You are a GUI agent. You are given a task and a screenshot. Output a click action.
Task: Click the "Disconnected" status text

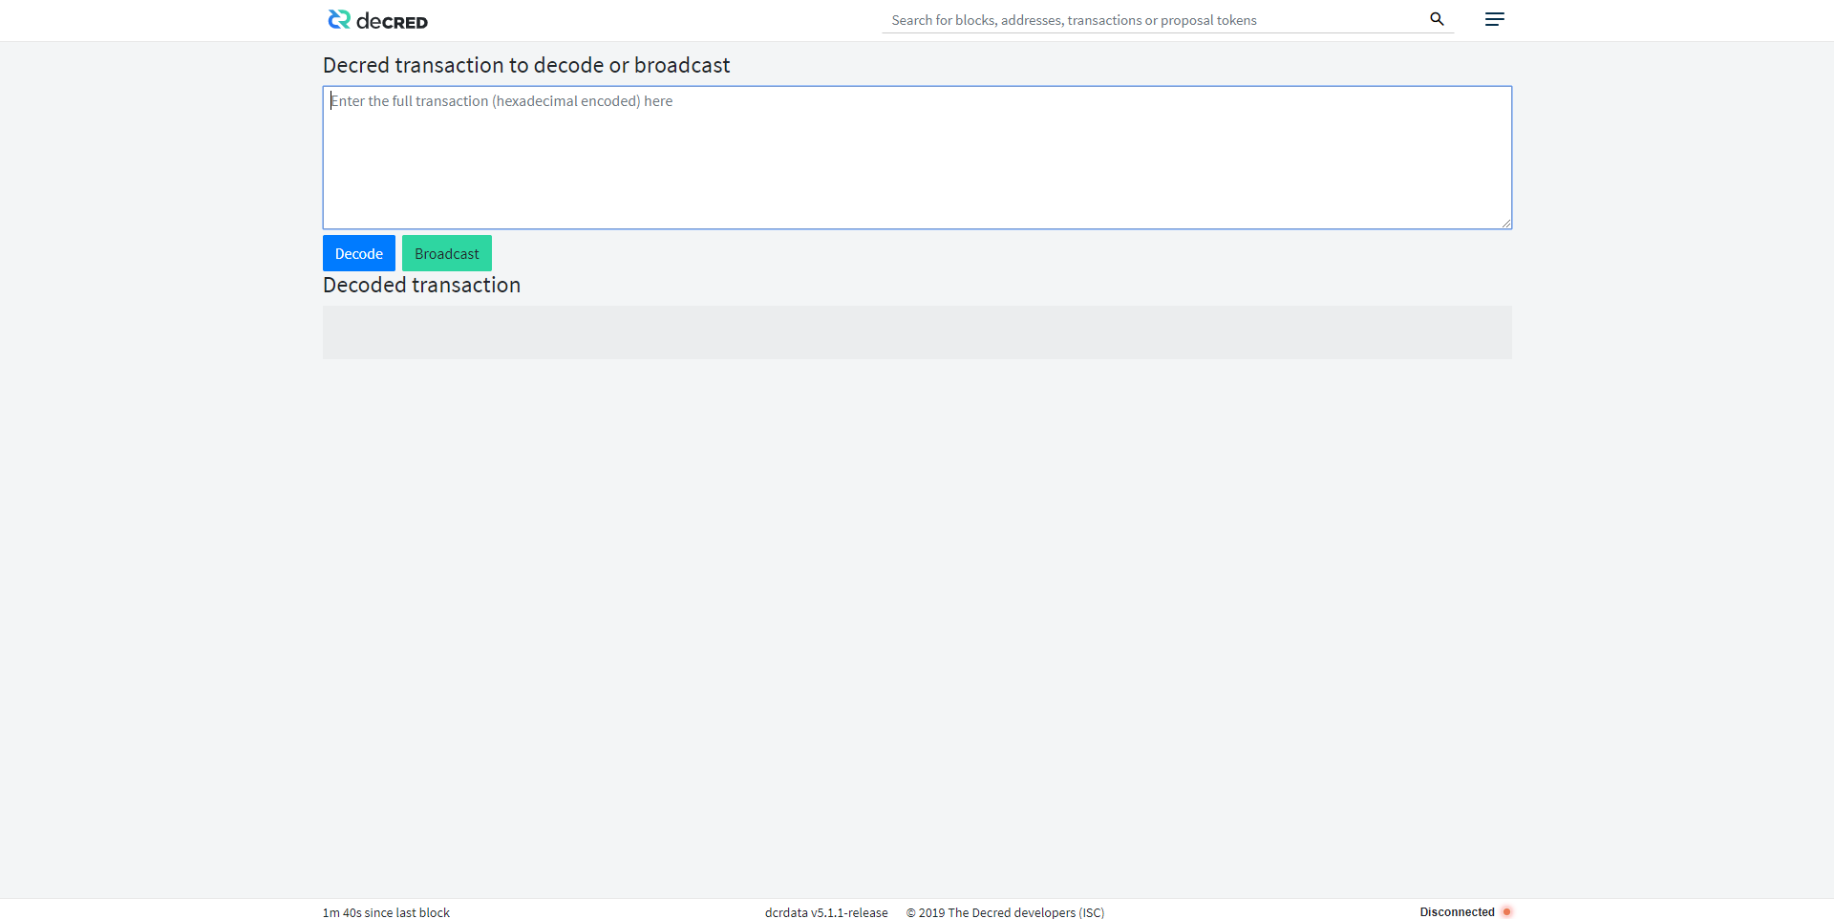pos(1457,912)
